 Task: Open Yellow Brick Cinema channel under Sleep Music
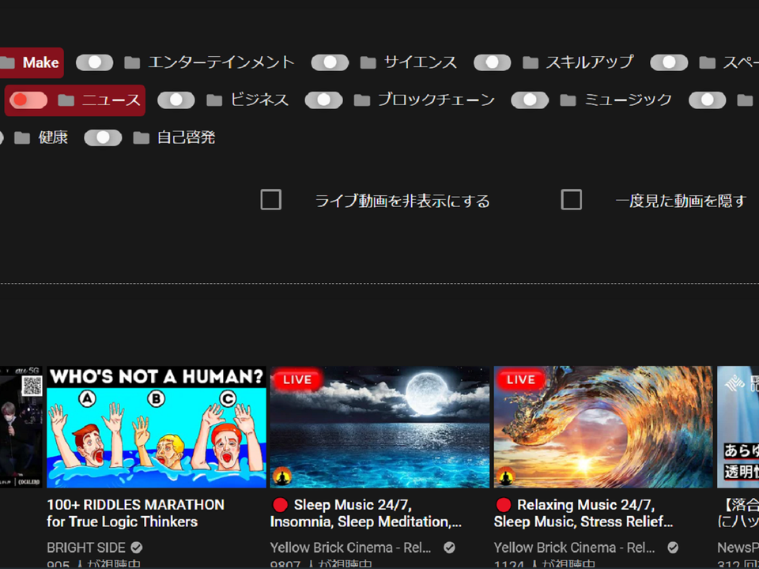pos(350,547)
